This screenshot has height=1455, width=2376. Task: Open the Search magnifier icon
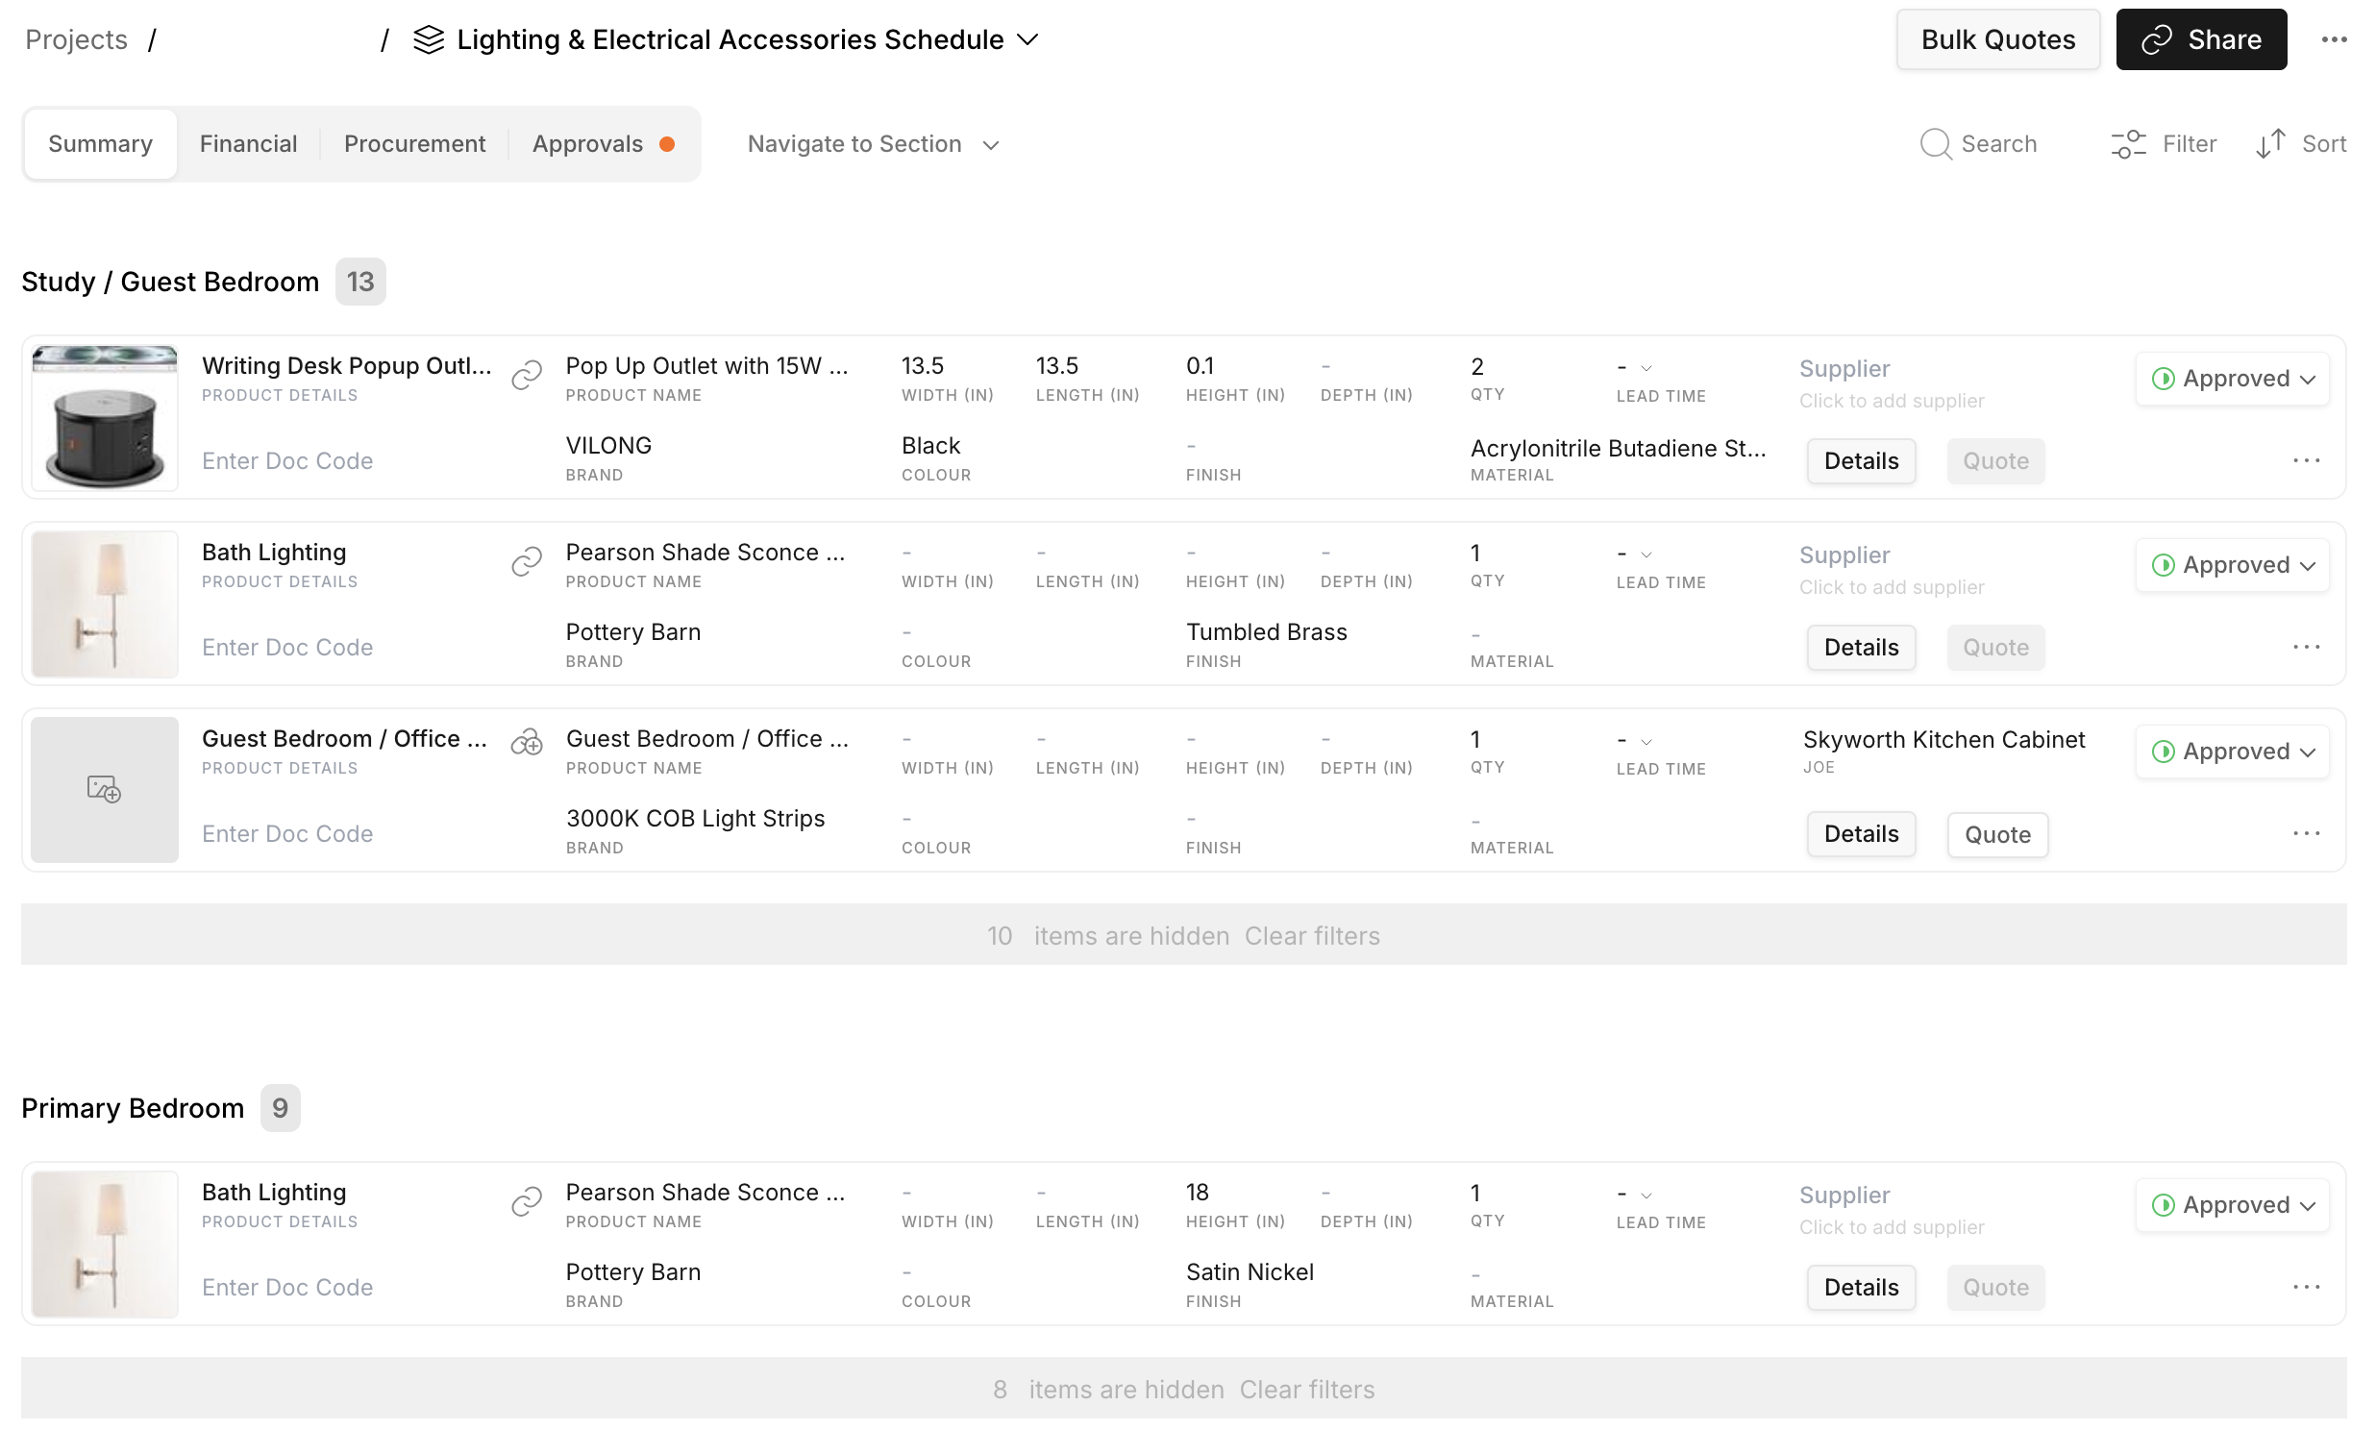tap(1935, 144)
